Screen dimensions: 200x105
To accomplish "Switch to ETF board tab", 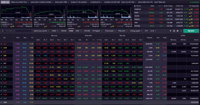I will point(146,31).
